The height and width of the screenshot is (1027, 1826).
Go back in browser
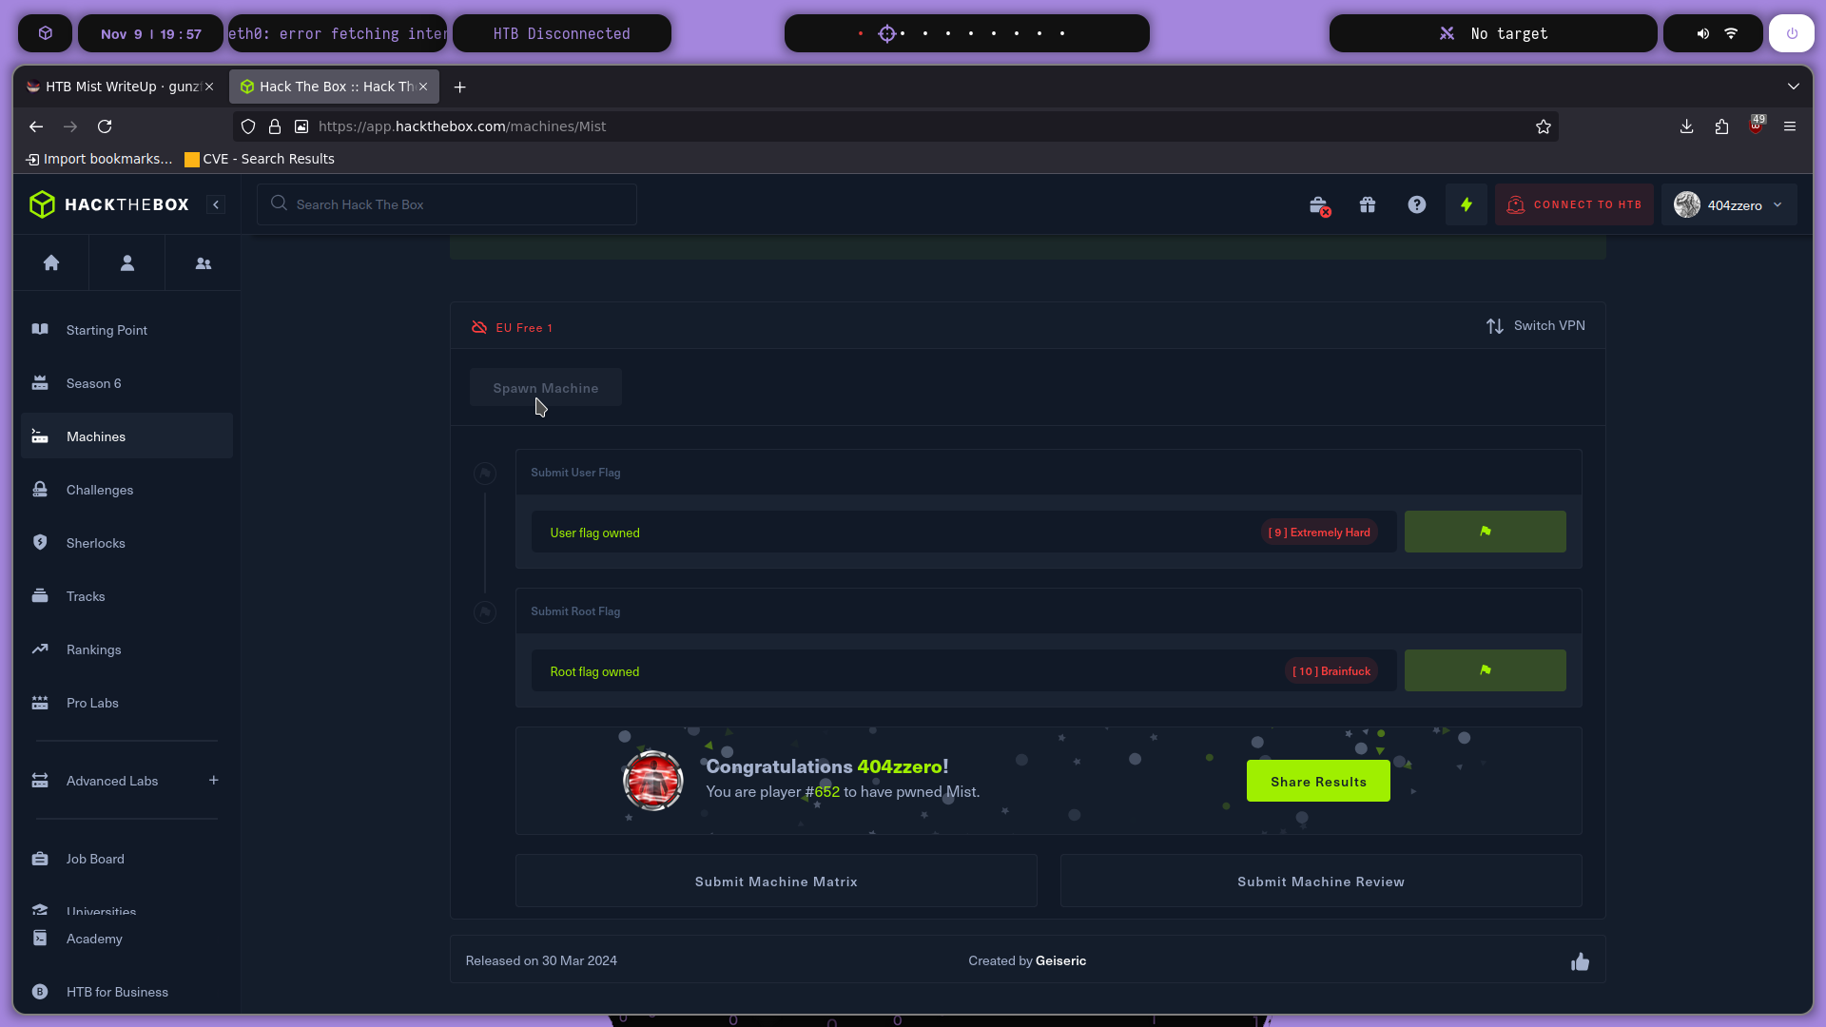[x=36, y=126]
